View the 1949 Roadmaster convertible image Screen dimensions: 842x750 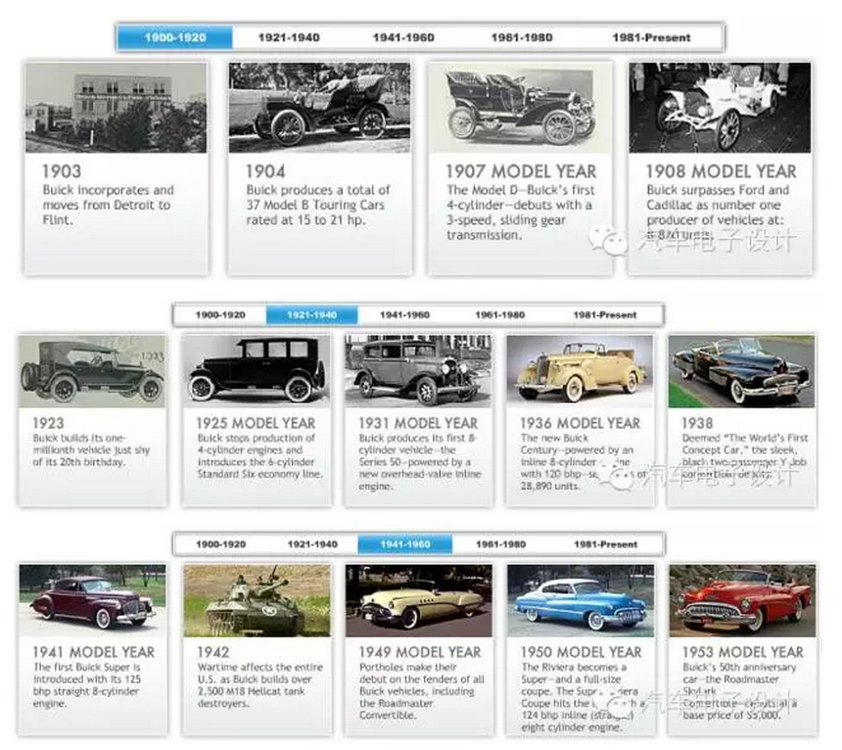pyautogui.click(x=418, y=600)
